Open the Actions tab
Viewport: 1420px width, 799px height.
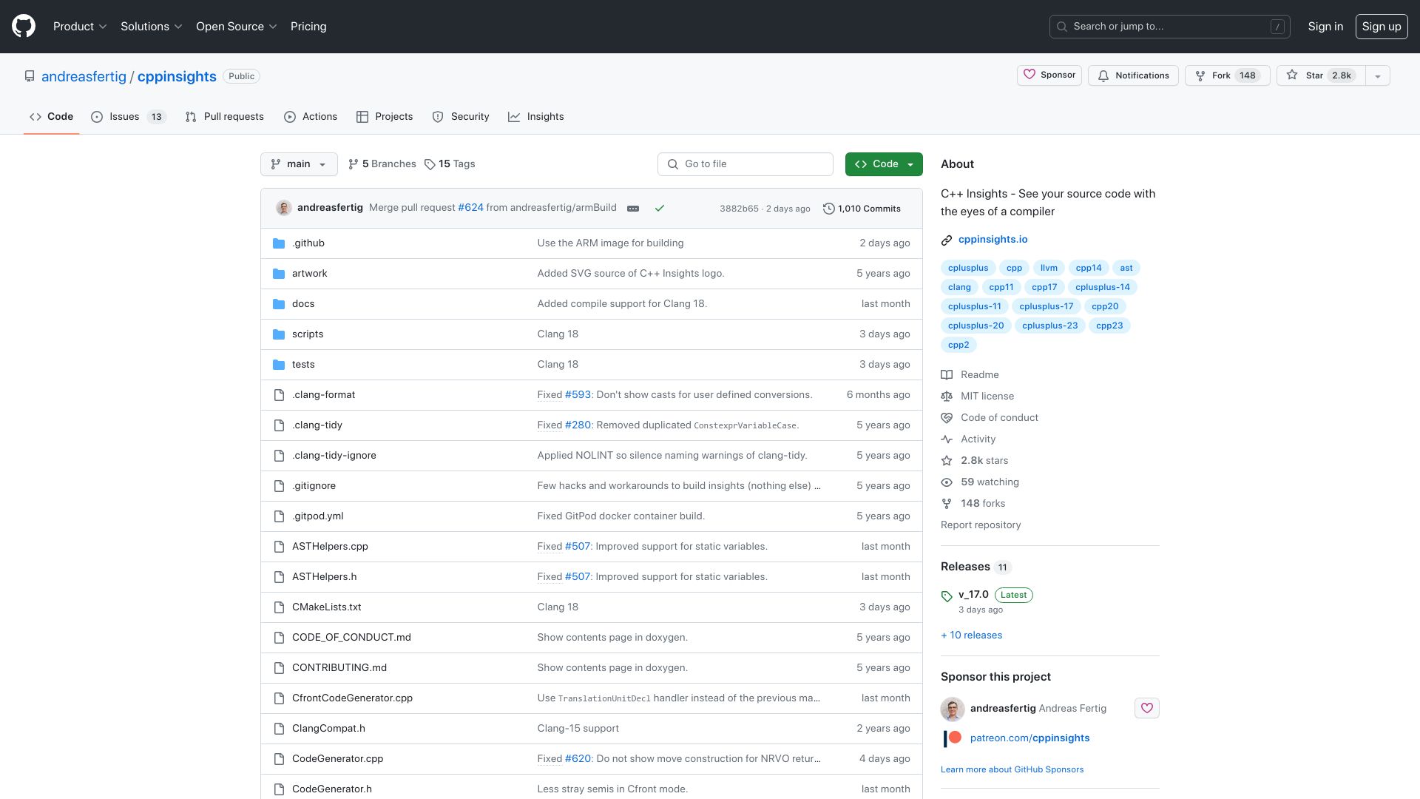click(311, 117)
